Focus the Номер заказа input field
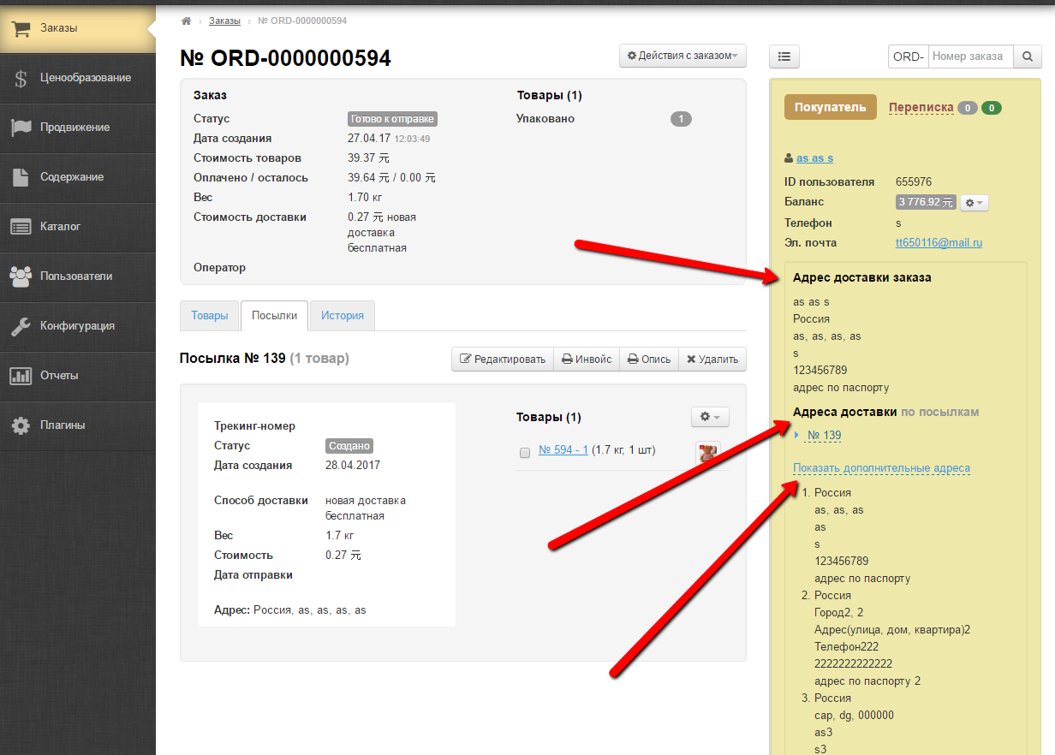 pos(970,56)
